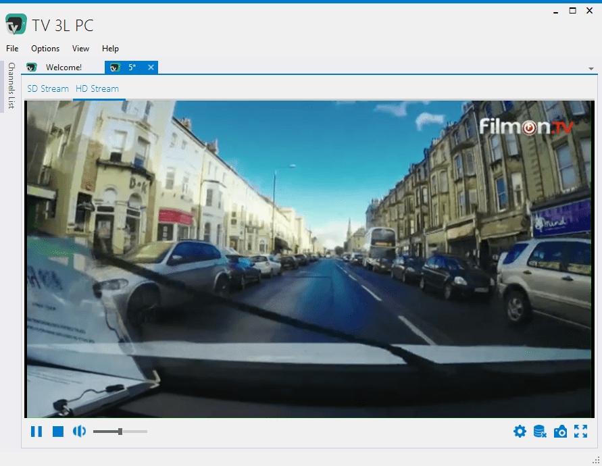
Task: Open player settings gear icon
Action: (520, 432)
